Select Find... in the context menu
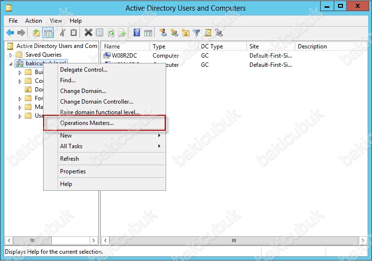 [x=105, y=80]
